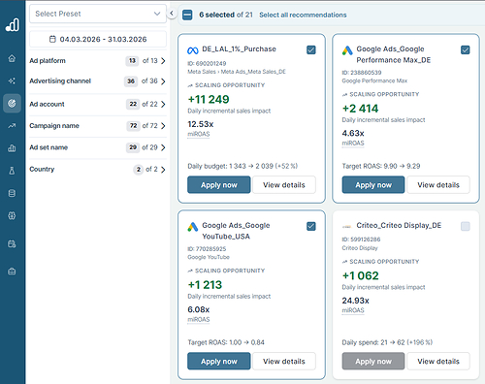The height and width of the screenshot is (384, 485).
Task: Uncheck the DE_LAL_1%_Purchase card checkbox
Action: click(311, 49)
